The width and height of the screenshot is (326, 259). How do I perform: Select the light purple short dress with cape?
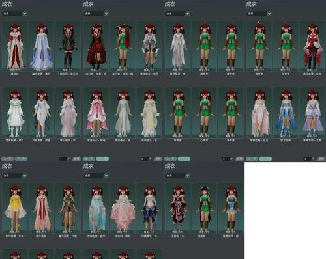(312, 113)
